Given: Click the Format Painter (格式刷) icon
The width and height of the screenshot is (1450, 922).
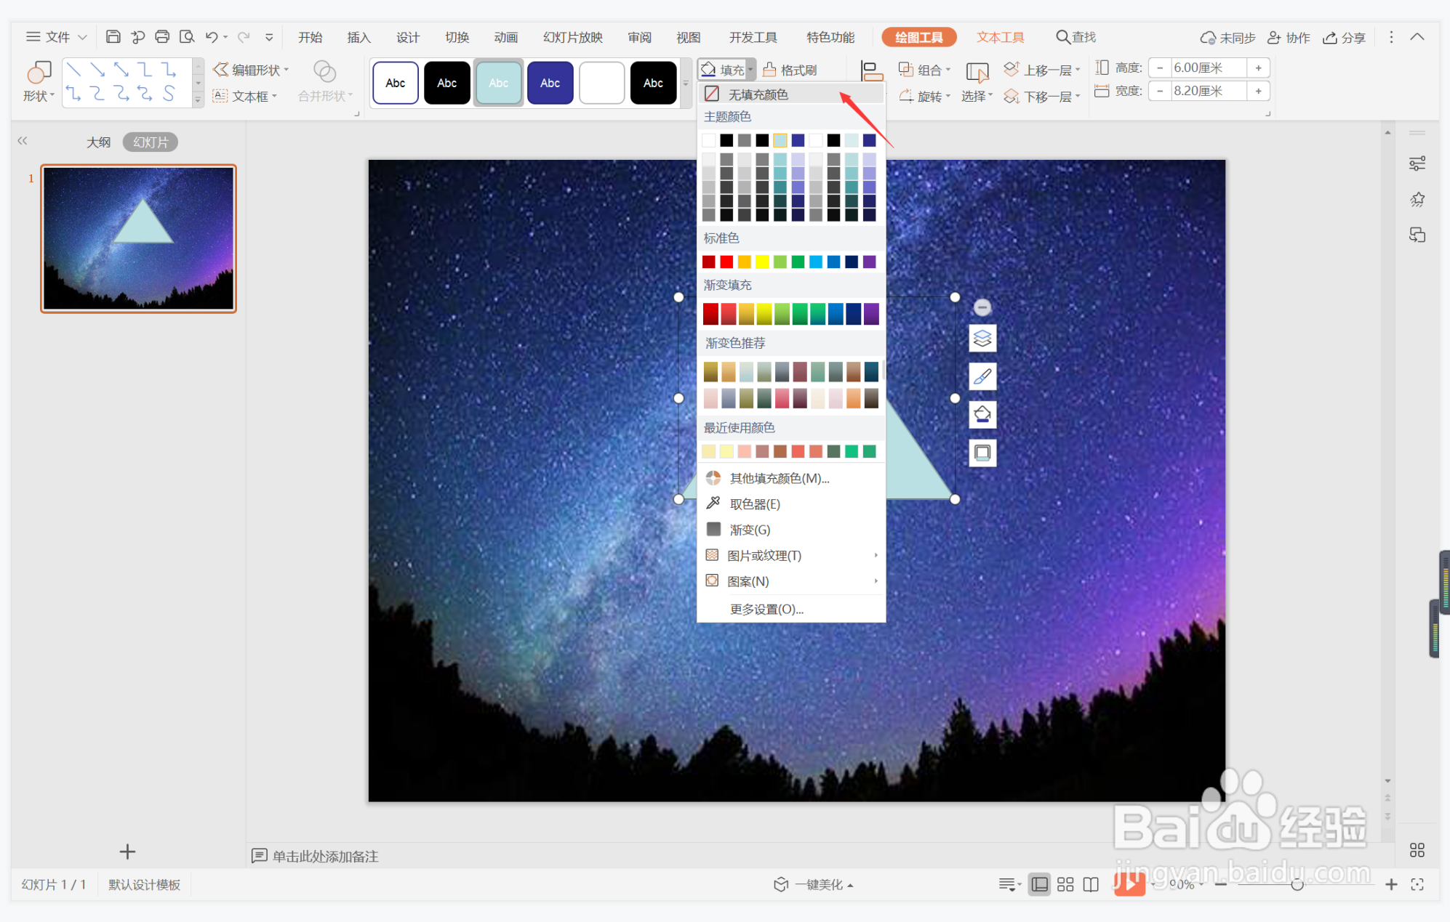Looking at the screenshot, I should [769, 70].
